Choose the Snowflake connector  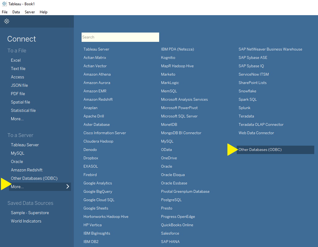(247, 91)
